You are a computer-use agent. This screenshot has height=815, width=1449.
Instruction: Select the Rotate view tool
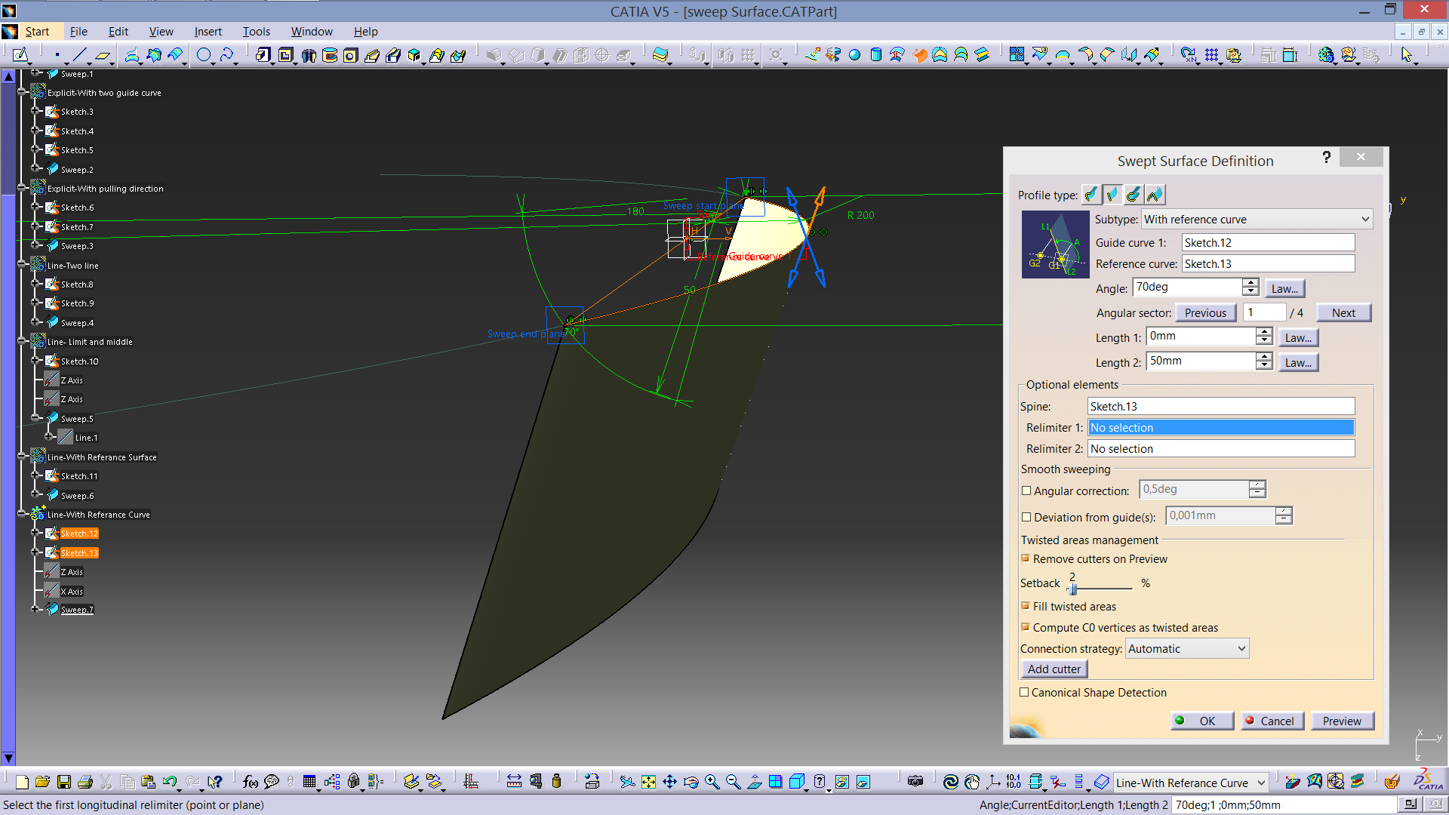click(691, 782)
